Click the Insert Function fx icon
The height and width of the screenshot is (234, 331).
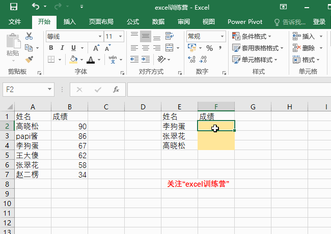116,90
